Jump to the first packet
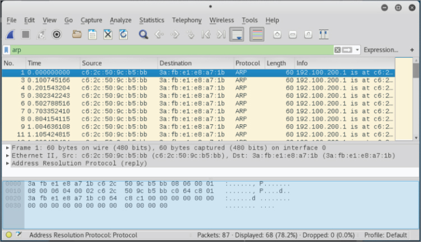Screen dimensions: 421x242 [206, 34]
